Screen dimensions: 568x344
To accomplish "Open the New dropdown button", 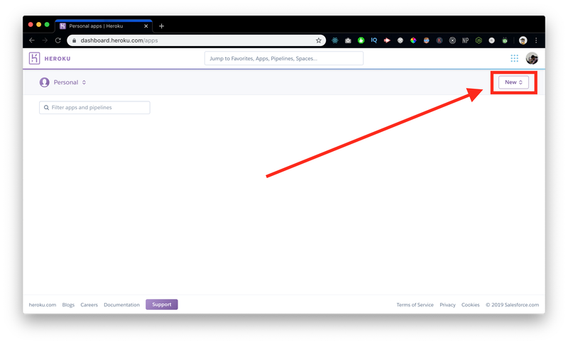I will [513, 82].
